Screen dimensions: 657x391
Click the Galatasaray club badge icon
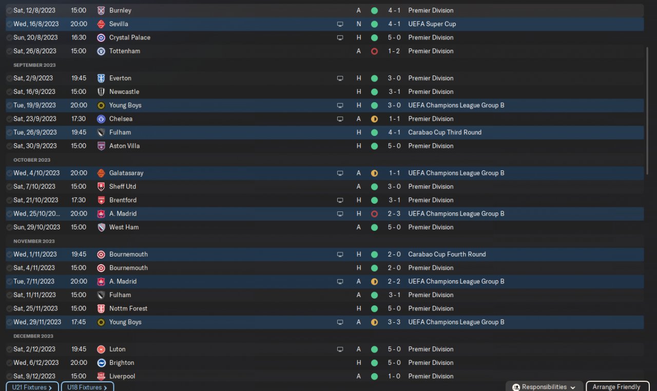click(x=101, y=173)
